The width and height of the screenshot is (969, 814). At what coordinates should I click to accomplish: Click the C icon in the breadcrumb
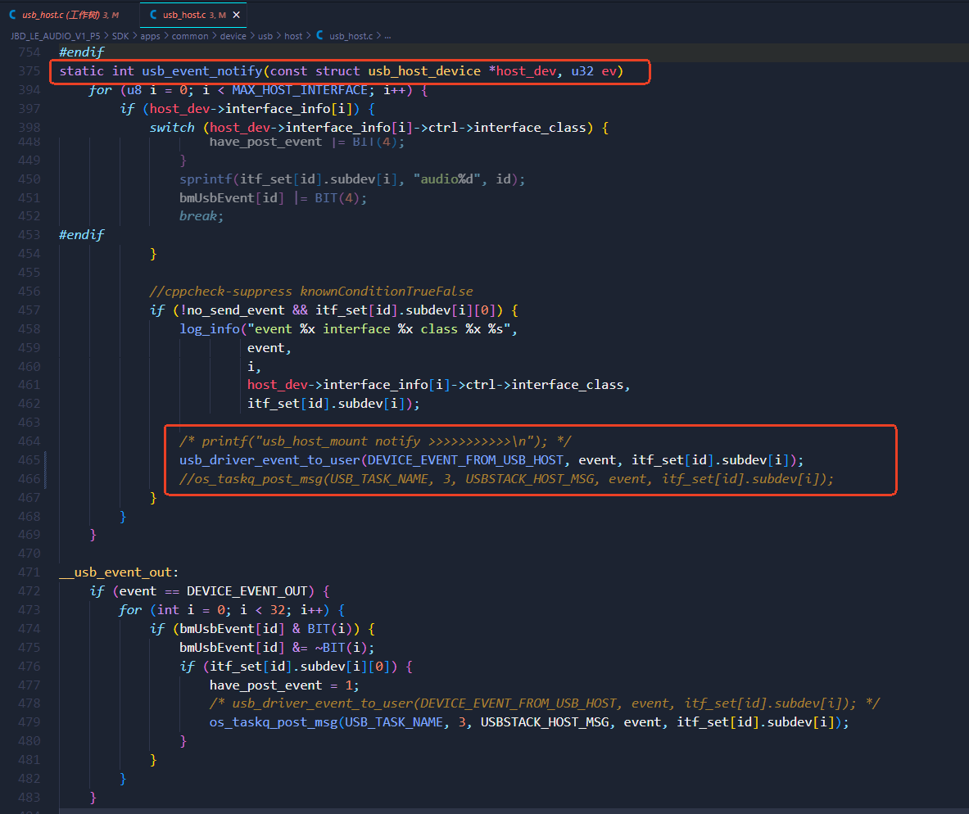(319, 35)
